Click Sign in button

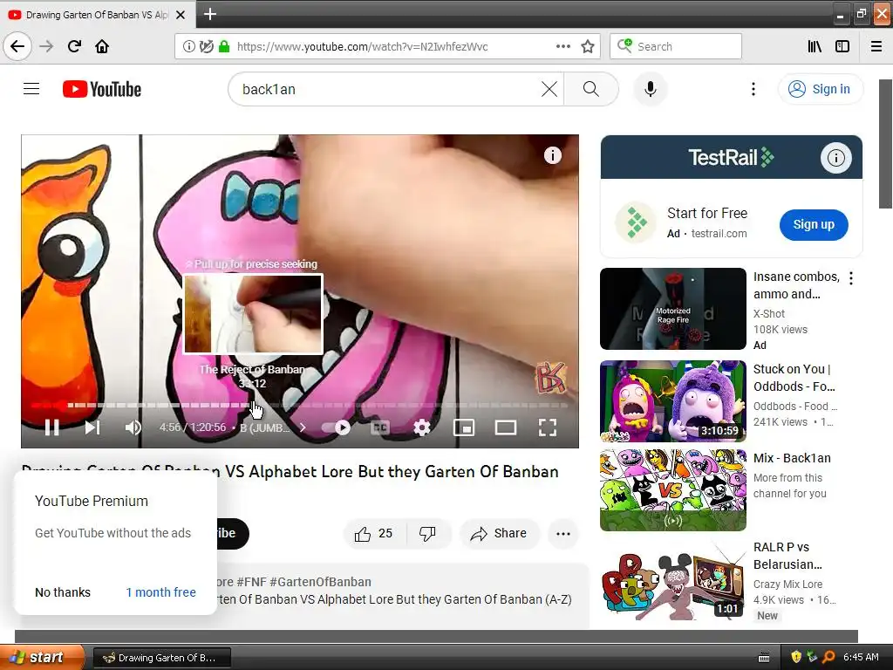click(x=820, y=89)
